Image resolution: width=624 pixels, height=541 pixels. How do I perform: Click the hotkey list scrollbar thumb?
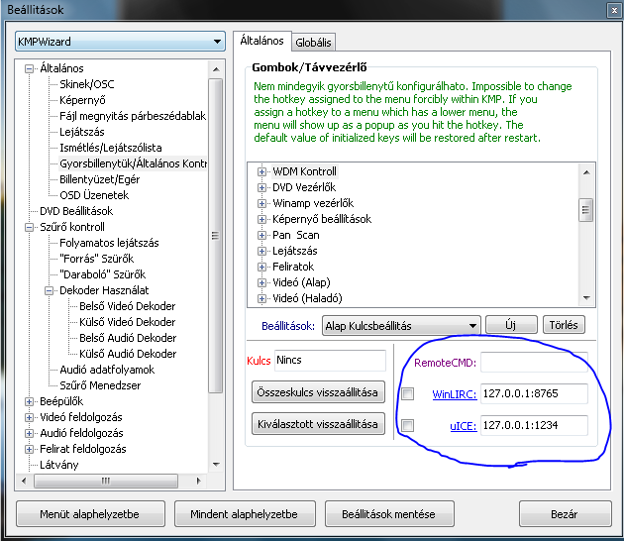tap(585, 210)
